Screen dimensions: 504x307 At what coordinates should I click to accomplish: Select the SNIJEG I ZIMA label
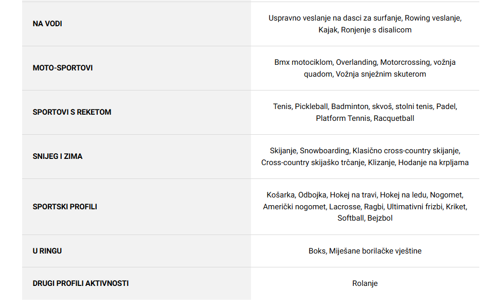[x=58, y=156]
